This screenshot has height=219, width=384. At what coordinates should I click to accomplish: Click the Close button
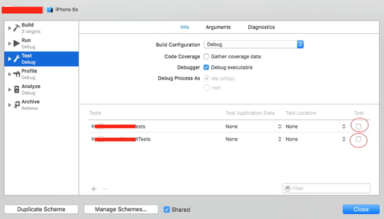[361, 209]
